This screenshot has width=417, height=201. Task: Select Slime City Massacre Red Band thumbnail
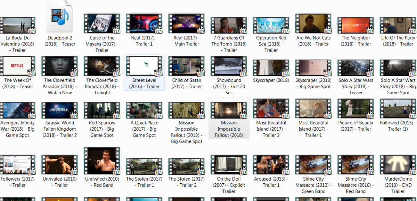click(356, 165)
